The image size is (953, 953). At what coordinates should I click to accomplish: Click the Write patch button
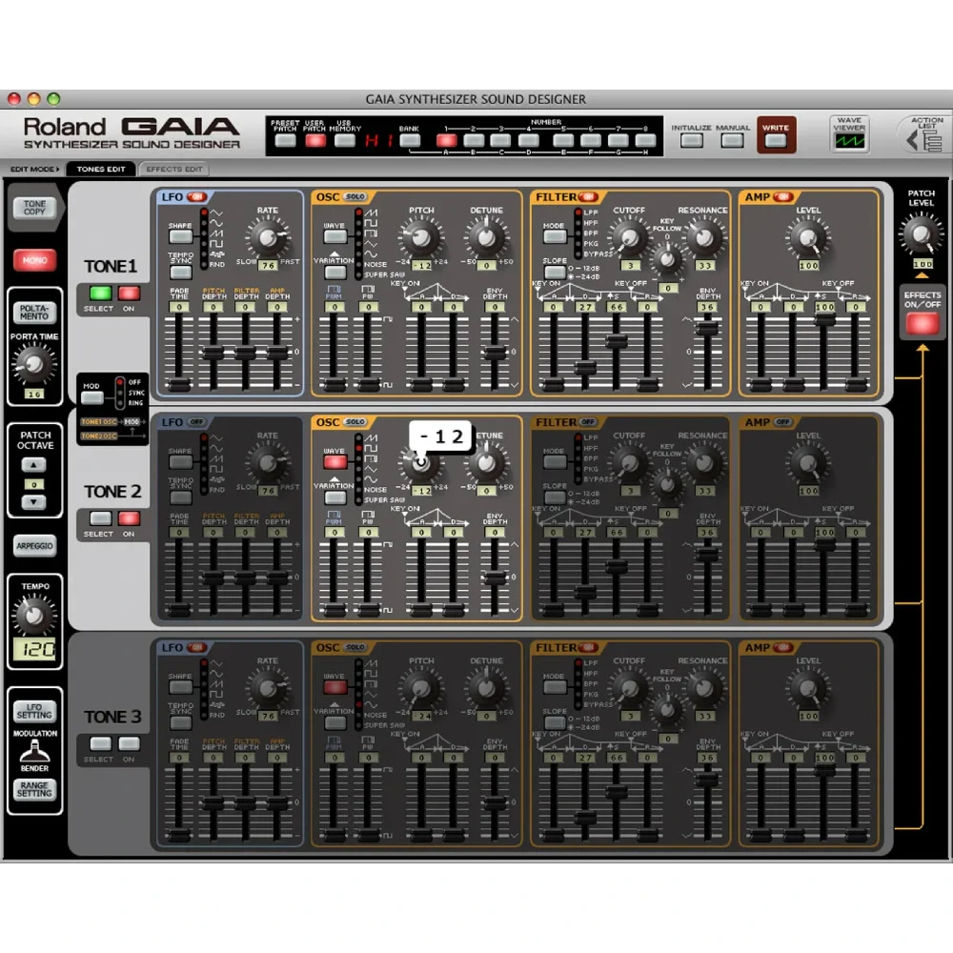(x=776, y=141)
